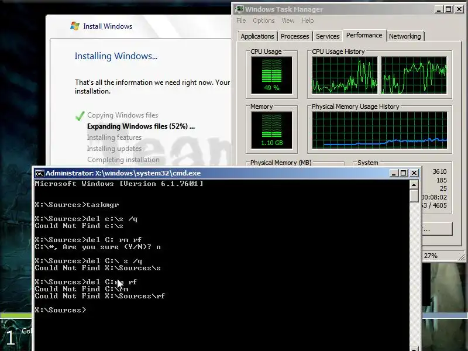Click the 'Copying Windows files' step
Screen dimensions: 468x351
point(122,115)
